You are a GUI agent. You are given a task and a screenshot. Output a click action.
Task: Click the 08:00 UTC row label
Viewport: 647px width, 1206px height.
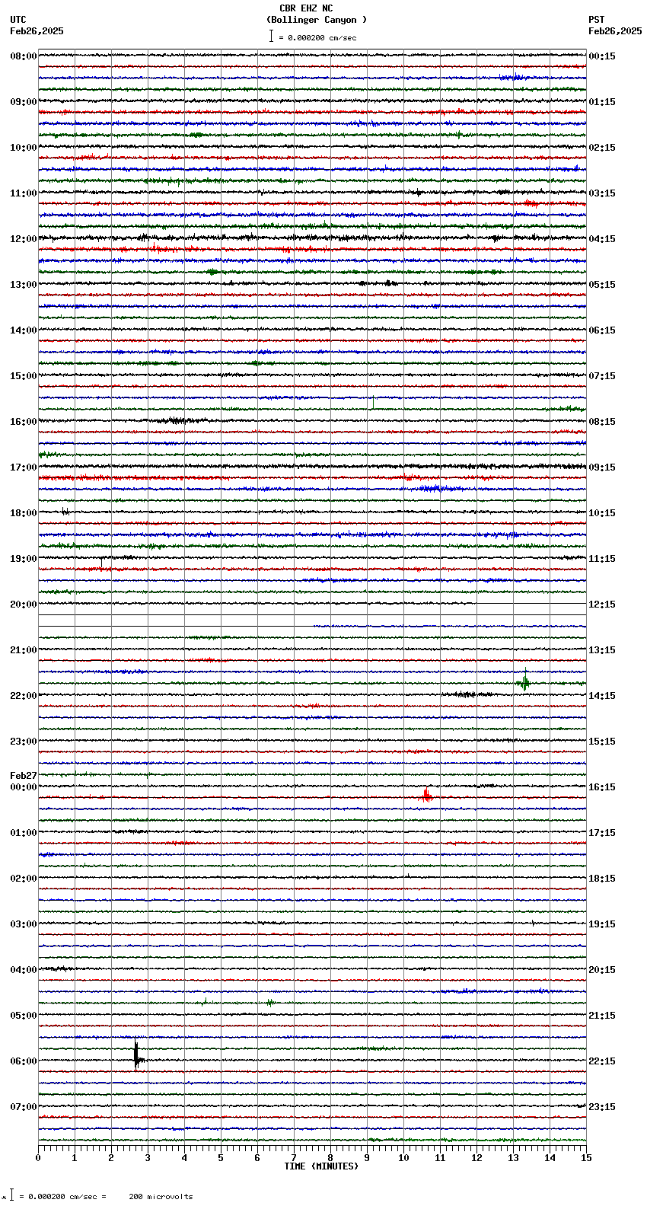(x=24, y=56)
